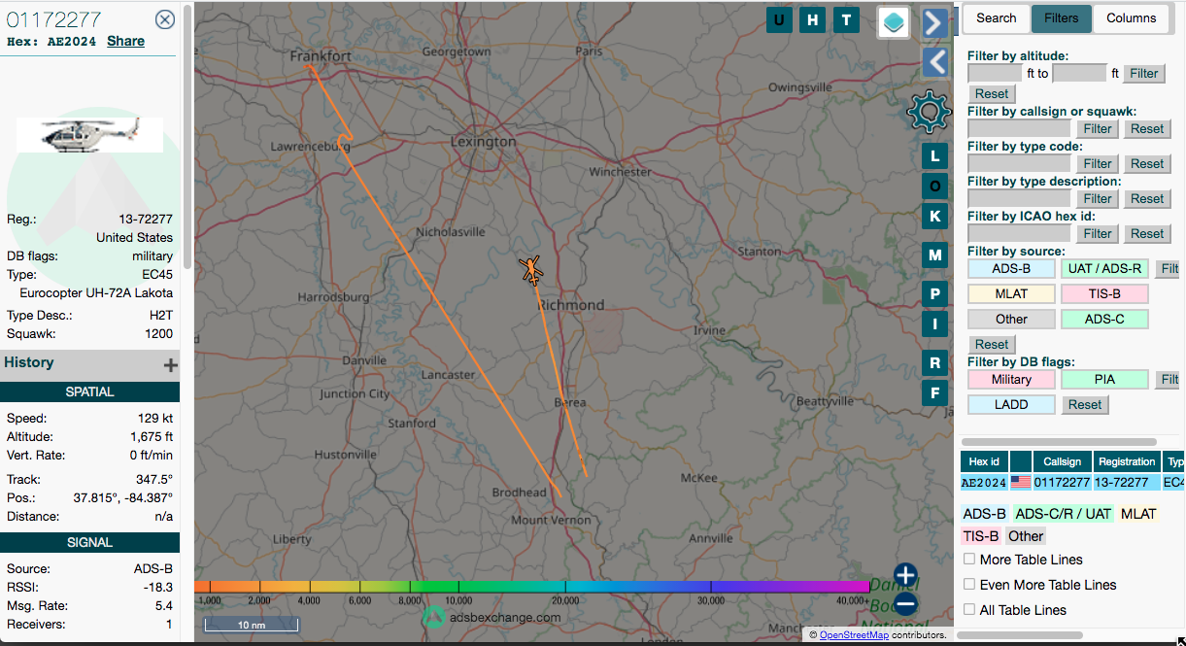Toggle the ADS-C source filter

coord(1104,319)
